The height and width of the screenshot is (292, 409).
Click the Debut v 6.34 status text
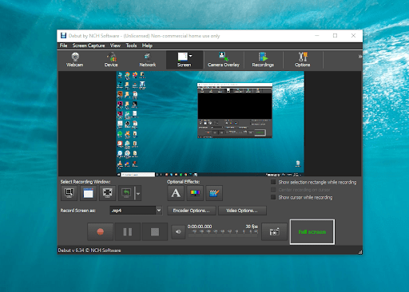click(89, 251)
